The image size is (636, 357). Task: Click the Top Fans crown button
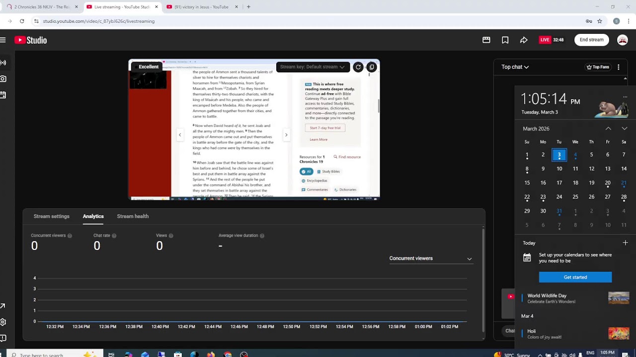[x=598, y=67]
